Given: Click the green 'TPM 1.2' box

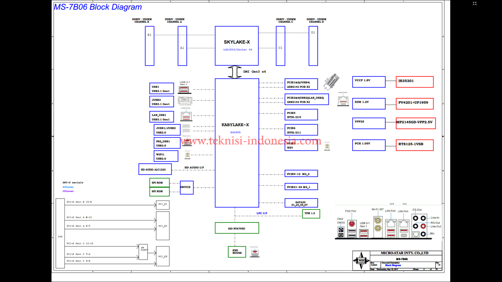Looking at the screenshot, I should [x=311, y=213].
